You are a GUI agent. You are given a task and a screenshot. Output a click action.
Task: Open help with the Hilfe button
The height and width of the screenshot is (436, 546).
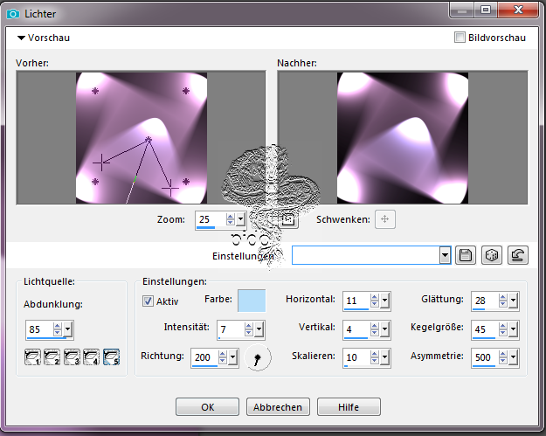coord(349,407)
